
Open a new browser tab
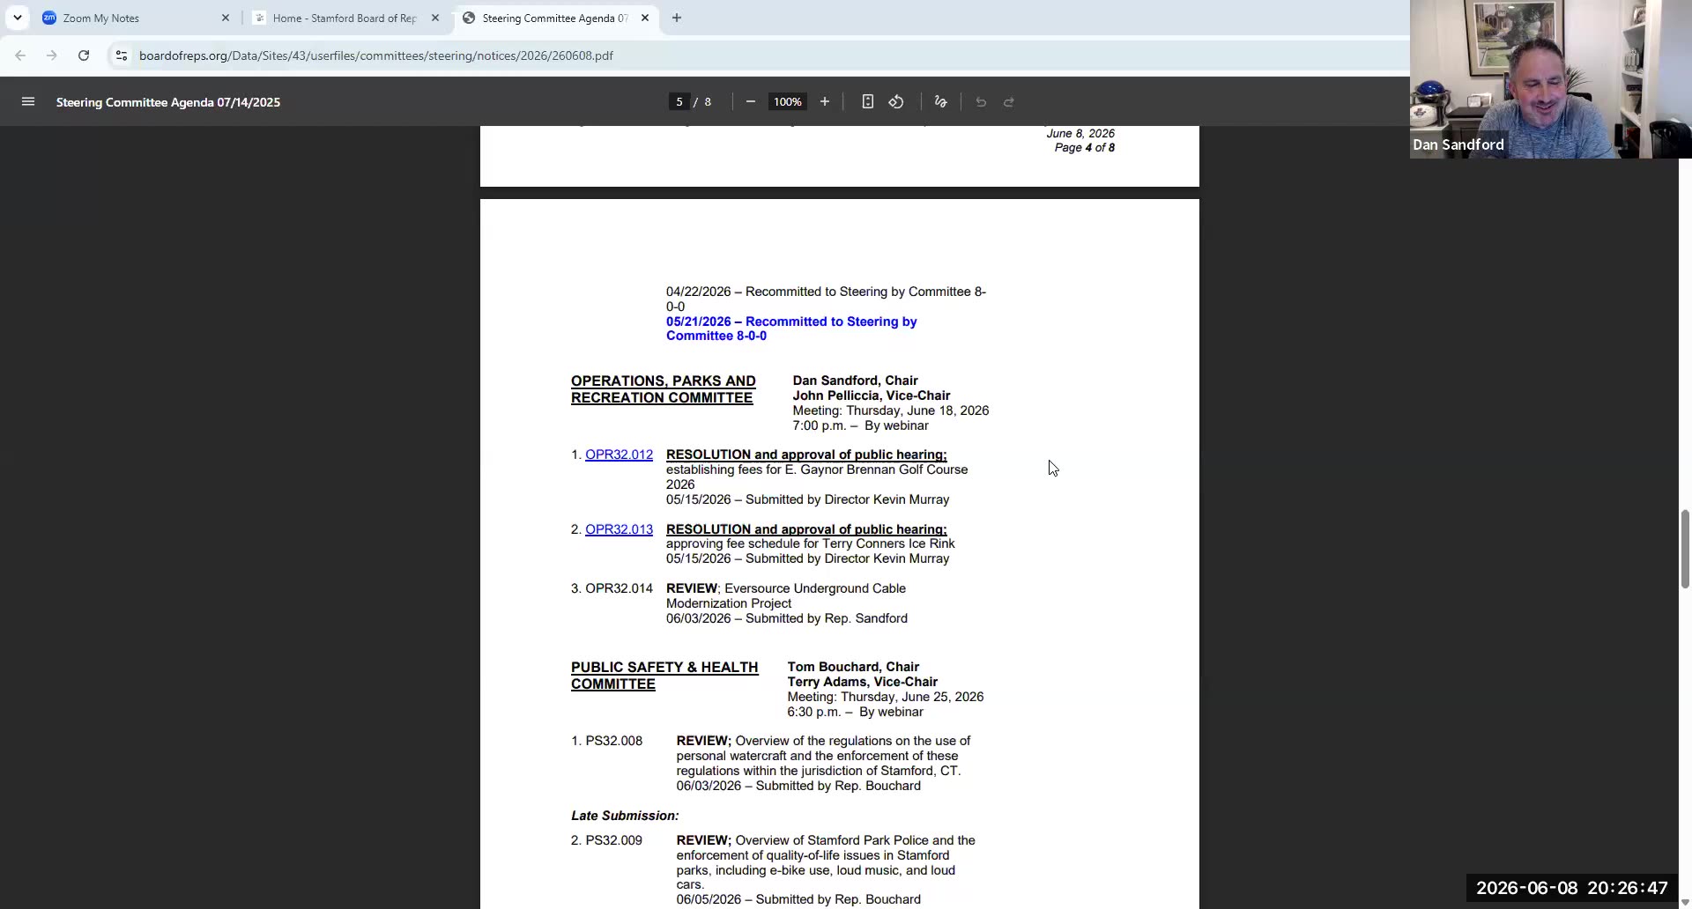pos(676,18)
